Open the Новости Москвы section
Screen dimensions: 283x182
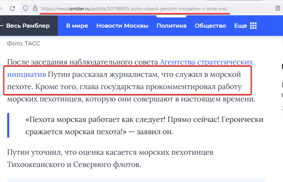tap(122, 26)
